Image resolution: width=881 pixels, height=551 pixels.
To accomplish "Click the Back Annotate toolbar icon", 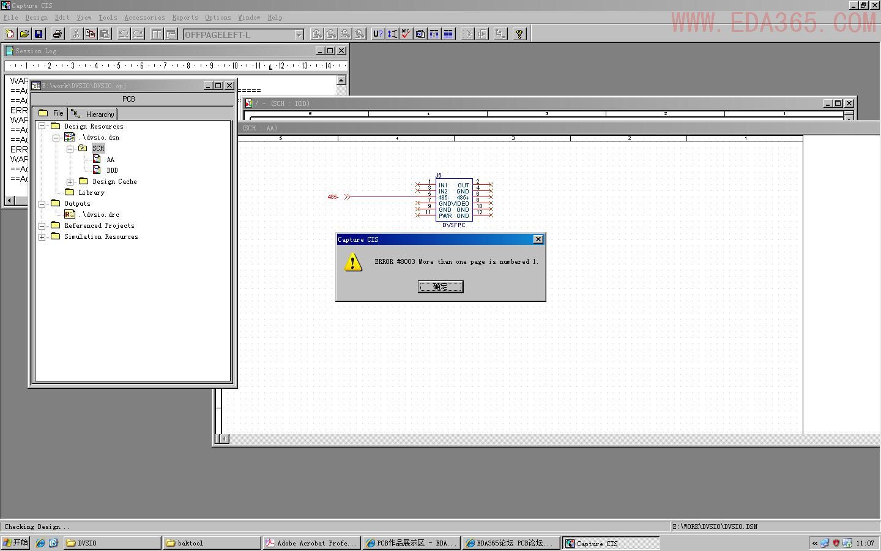I will [392, 34].
